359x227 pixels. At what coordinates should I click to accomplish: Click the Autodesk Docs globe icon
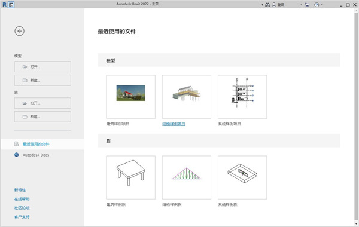tap(17, 155)
